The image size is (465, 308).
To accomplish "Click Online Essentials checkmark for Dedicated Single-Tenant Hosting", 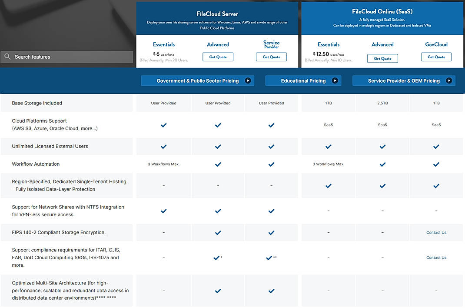I will [329, 186].
